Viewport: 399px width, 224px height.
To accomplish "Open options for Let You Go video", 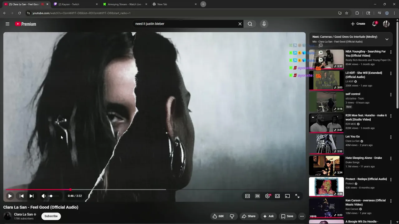I will point(391,137).
